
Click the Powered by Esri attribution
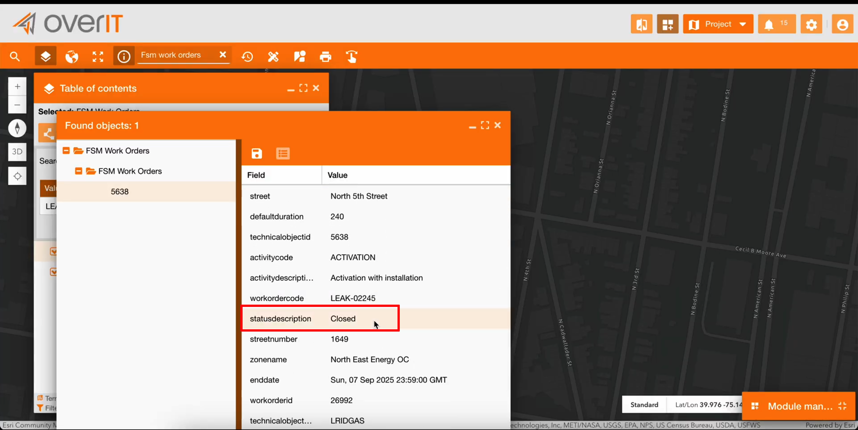(x=830, y=425)
